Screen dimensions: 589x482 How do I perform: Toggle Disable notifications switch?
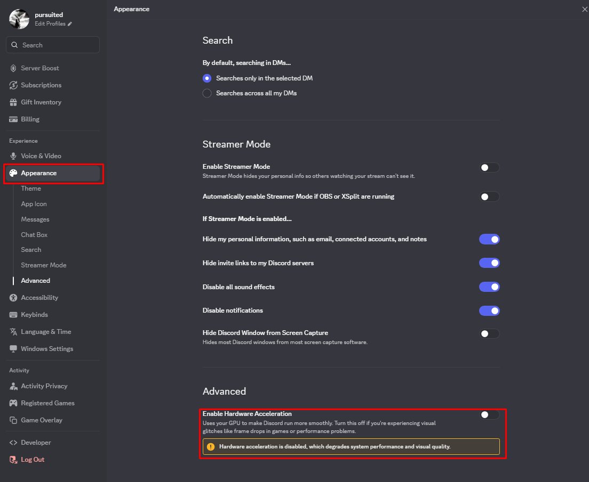[x=489, y=311]
